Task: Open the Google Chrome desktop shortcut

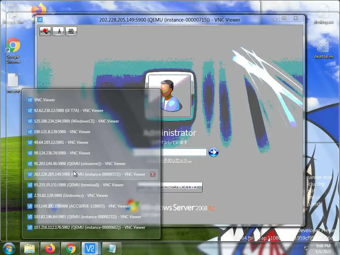Action: point(13,50)
